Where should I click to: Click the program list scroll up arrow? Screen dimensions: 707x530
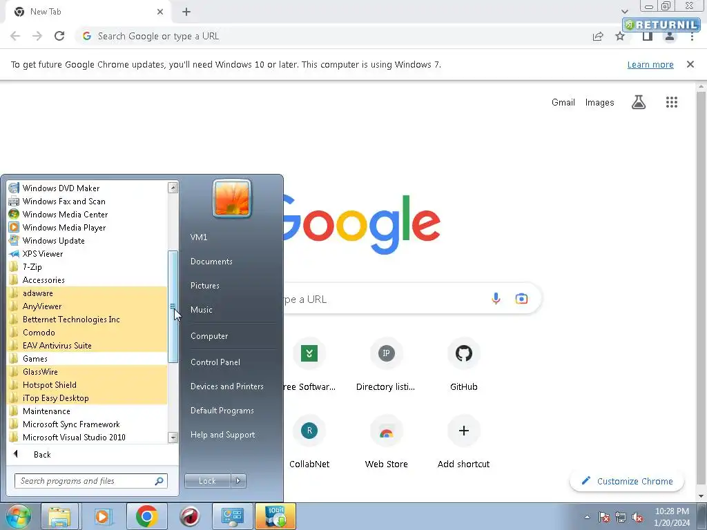[x=173, y=188]
